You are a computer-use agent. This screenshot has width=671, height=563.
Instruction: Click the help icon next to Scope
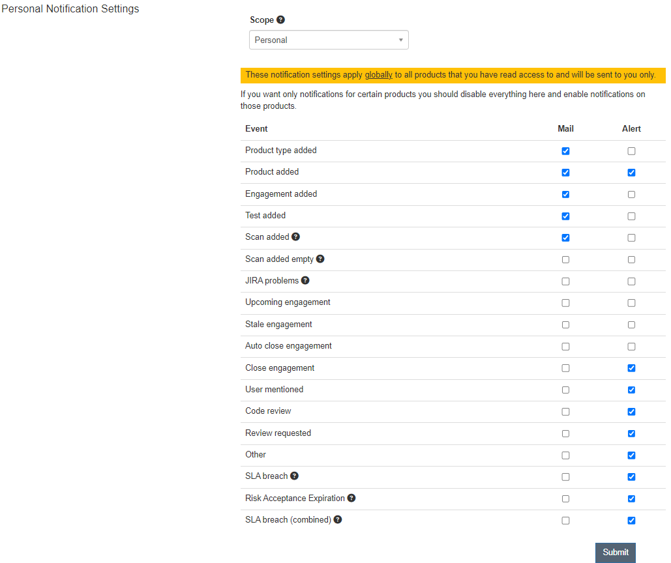click(x=280, y=20)
